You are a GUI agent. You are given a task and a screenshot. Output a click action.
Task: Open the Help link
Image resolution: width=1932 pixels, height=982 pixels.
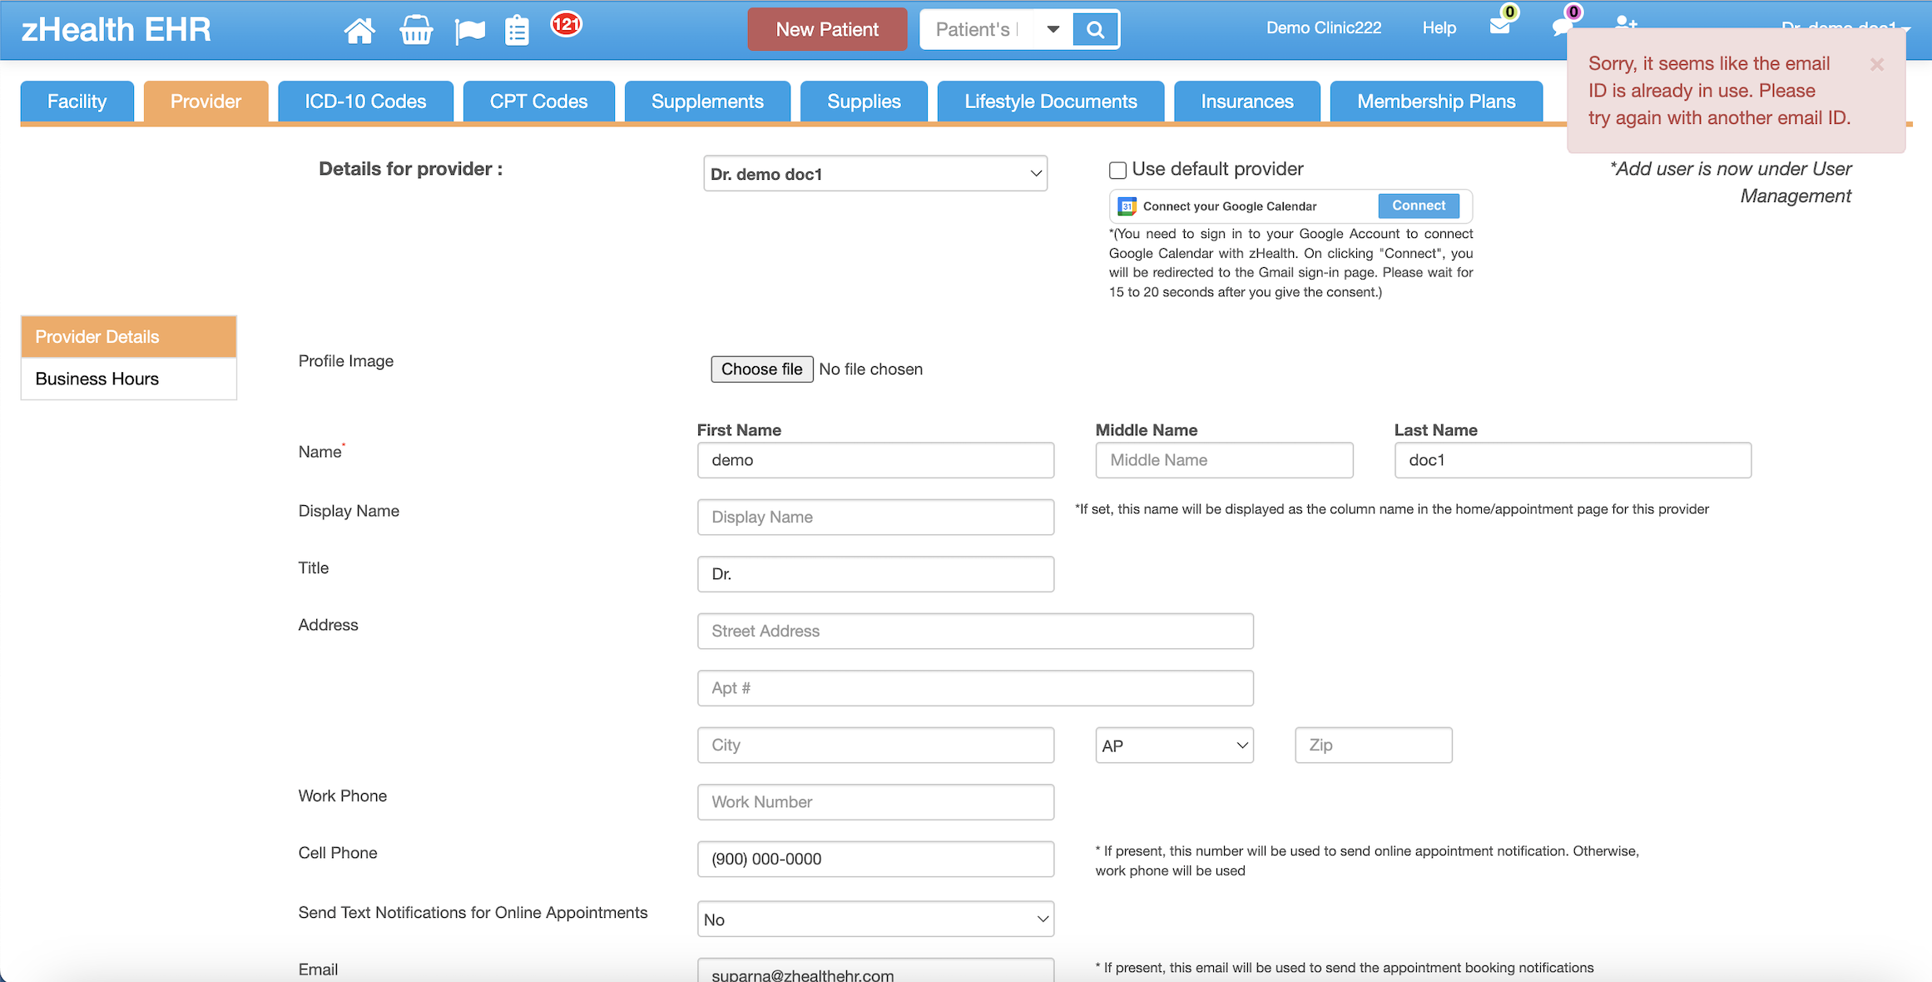point(1439,27)
